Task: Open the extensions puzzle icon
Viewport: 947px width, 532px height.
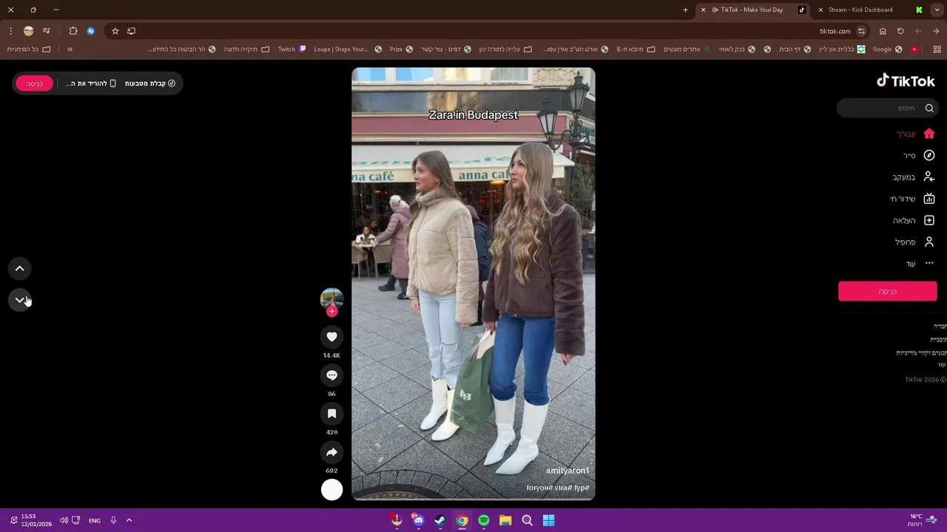Action: [73, 31]
